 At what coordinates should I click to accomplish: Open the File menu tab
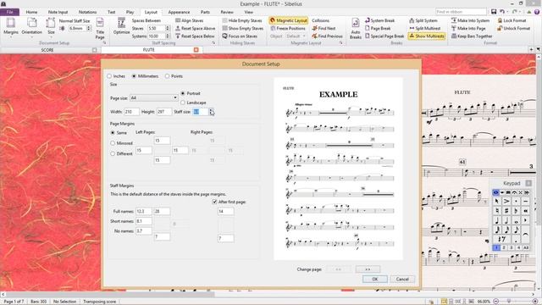(x=9, y=12)
